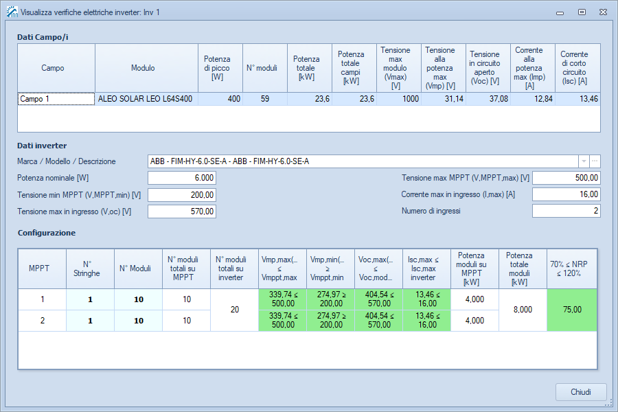The image size is (618, 412).
Task: Click N° Stringhe cell for MPPT 2
Action: 90,321
